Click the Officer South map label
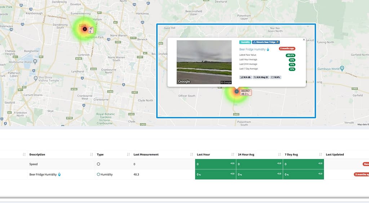 point(187,96)
